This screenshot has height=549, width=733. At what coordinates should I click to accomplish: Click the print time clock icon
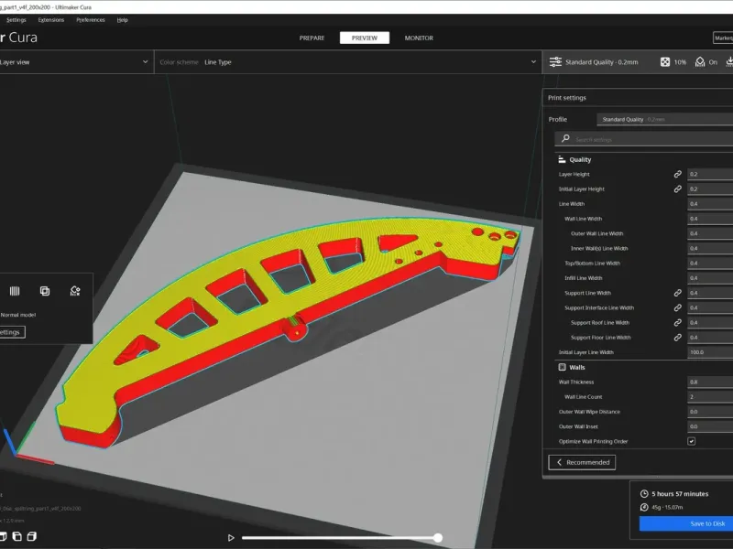coord(644,494)
